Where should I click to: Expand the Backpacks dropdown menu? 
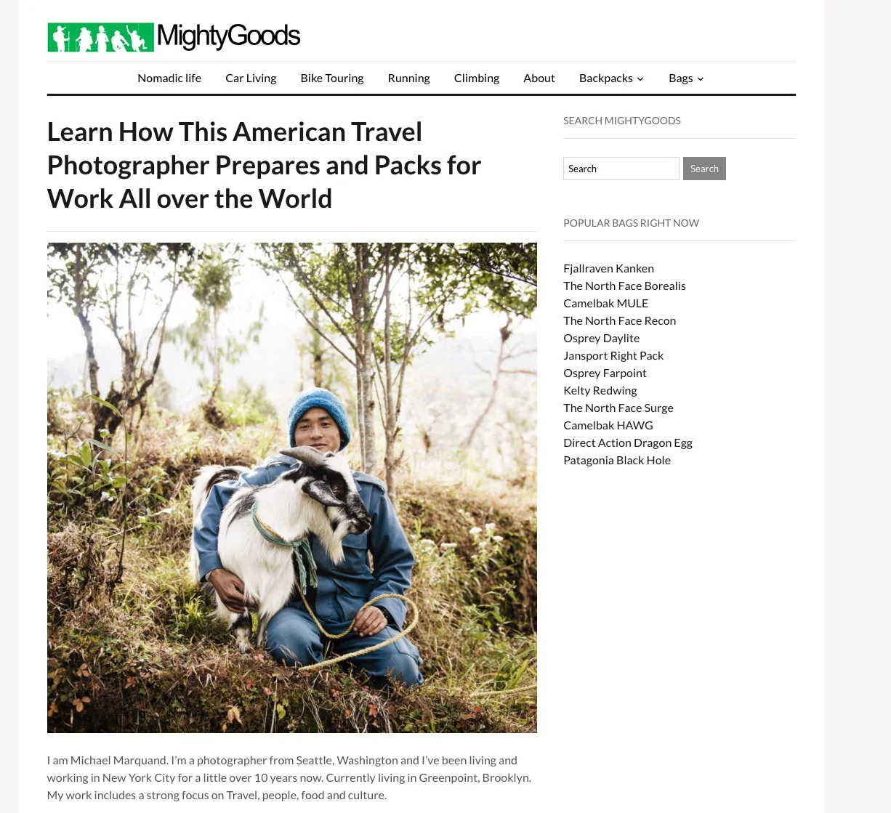point(611,78)
